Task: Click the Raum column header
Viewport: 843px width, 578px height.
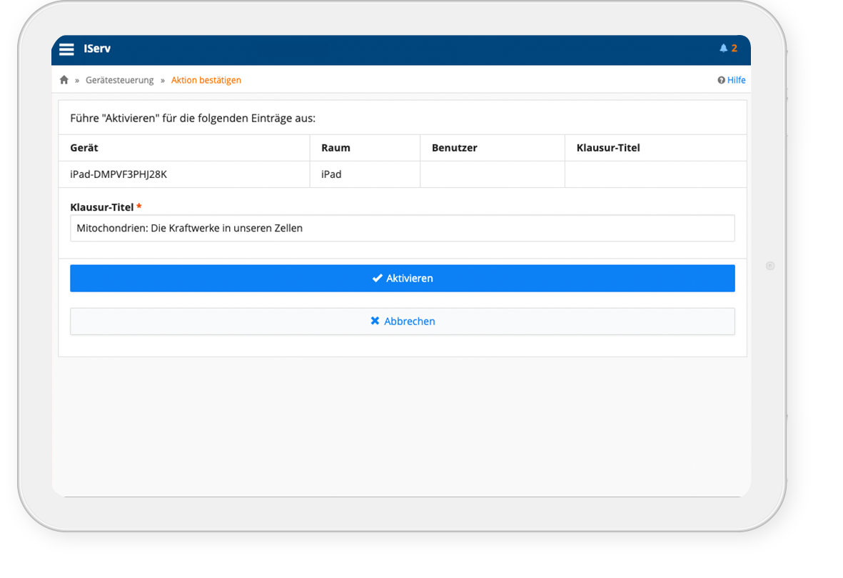Action: click(365, 148)
